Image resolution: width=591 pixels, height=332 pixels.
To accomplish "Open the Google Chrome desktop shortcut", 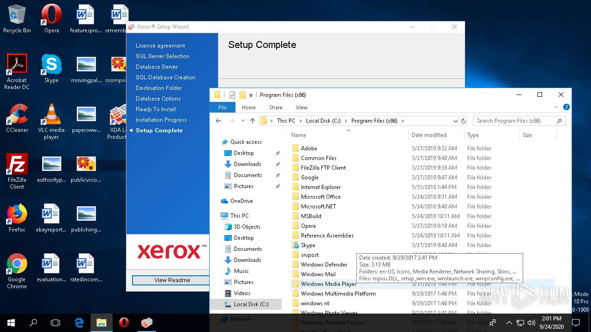I will click(17, 271).
